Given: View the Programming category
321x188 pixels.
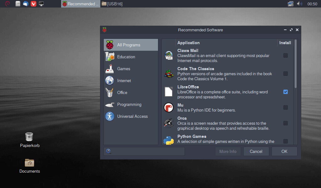Looking at the screenshot, I should point(131,104).
